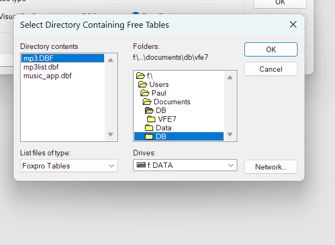The width and height of the screenshot is (335, 245).
Task: Open the Network... dialog button
Action: [x=270, y=167]
